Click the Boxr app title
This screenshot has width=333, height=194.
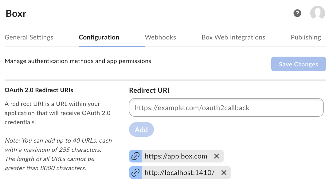(16, 13)
